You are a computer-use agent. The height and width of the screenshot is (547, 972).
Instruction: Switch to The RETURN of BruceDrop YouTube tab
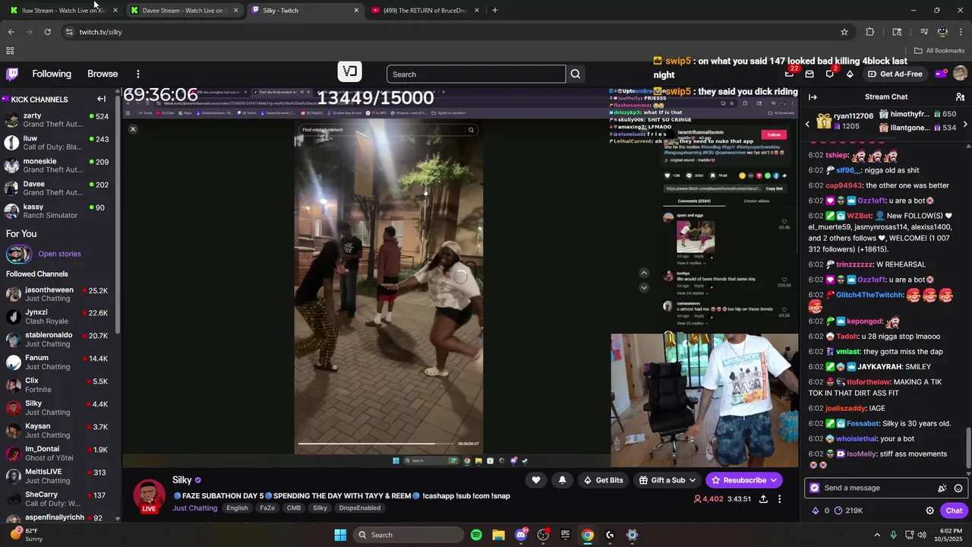coord(425,11)
